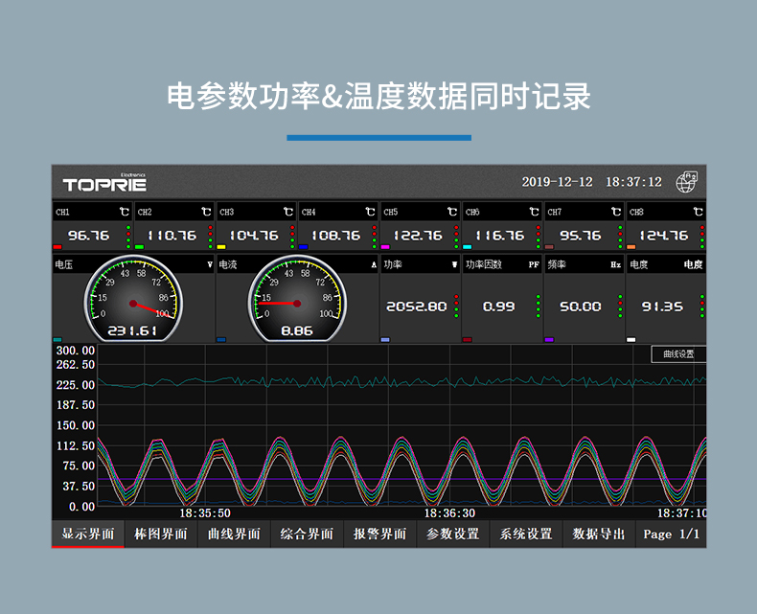This screenshot has width=757, height=614.
Task: Open 参数设置 parameter settings
Action: (x=452, y=534)
